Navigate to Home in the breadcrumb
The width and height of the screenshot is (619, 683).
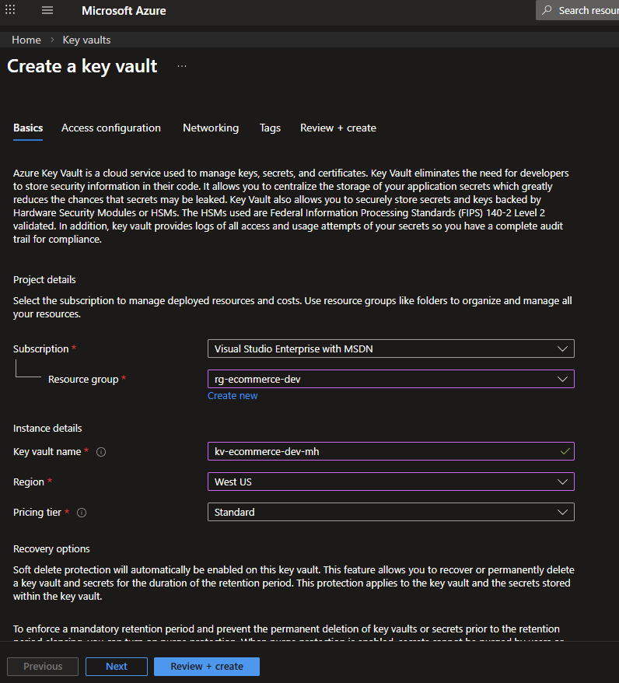click(26, 40)
